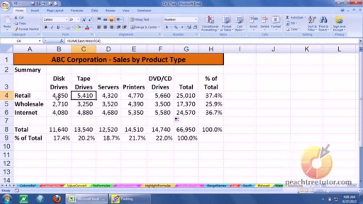The image size is (363, 204).
Task: Click Decrease Decimal icon
Action: [x=195, y=27]
